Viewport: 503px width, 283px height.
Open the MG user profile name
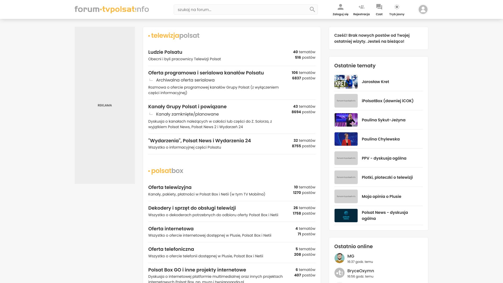pos(351,256)
